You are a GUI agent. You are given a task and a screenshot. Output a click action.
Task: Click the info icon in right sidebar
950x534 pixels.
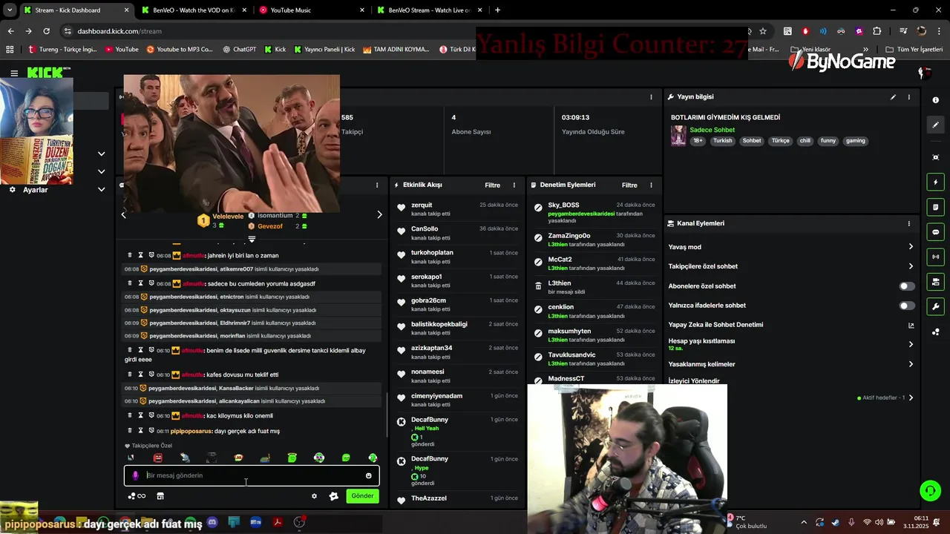coord(936,99)
